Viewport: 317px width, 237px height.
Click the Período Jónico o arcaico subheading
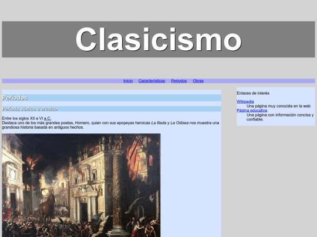pos(112,109)
